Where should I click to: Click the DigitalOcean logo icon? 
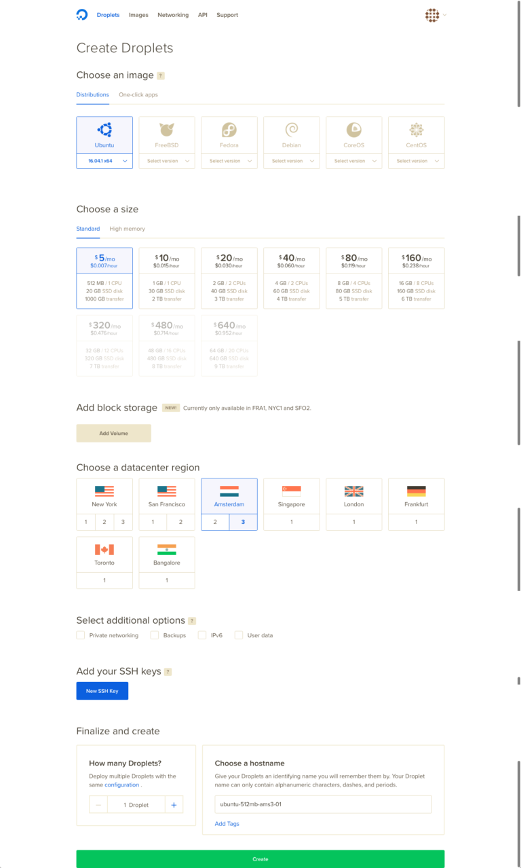(82, 15)
